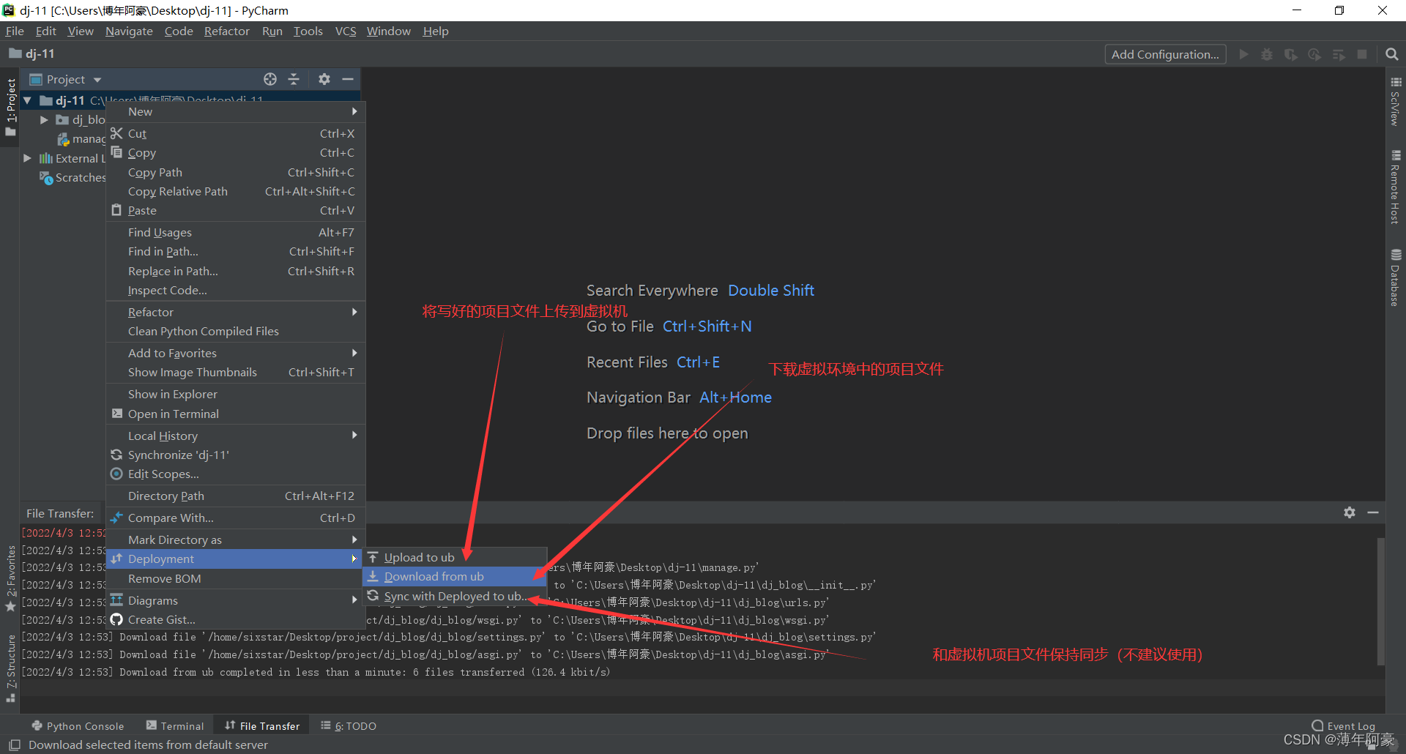Viewport: 1406px width, 754px height.
Task: Choose Upload to ub
Action: coord(455,557)
